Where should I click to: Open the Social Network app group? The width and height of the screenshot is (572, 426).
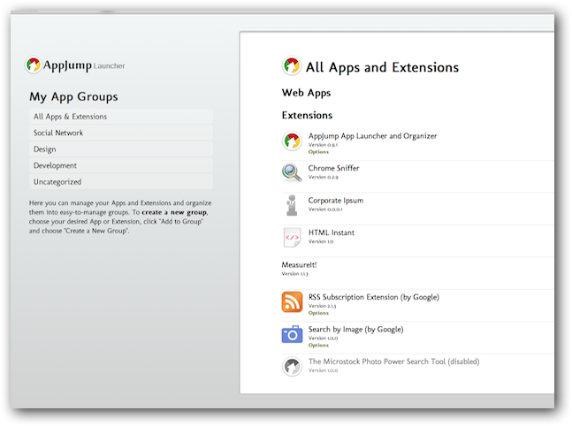point(58,133)
